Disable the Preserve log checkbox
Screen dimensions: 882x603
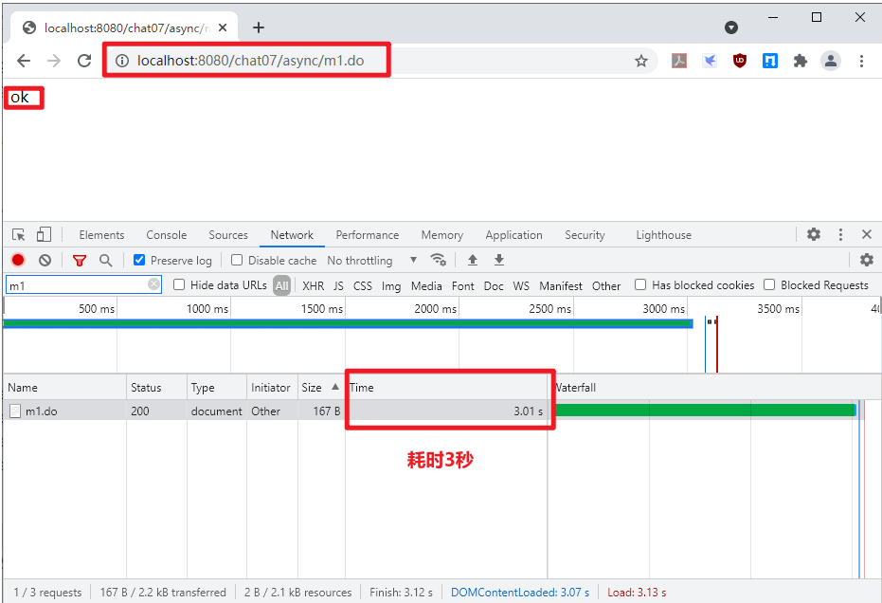tap(139, 260)
